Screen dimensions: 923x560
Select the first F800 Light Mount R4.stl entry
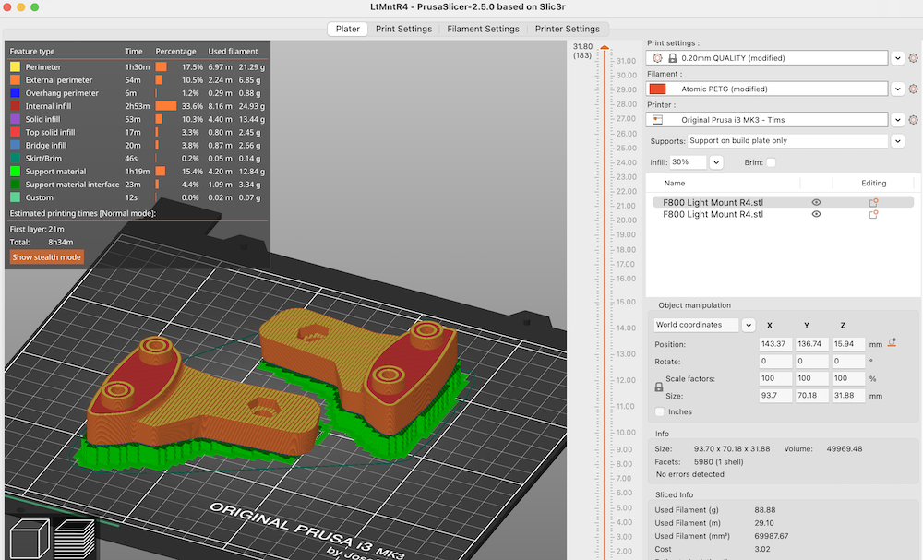coord(713,202)
